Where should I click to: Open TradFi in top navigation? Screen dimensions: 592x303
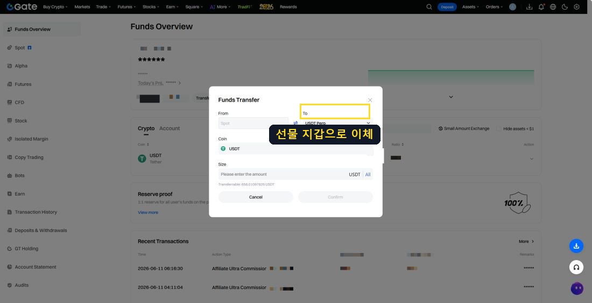[245, 7]
